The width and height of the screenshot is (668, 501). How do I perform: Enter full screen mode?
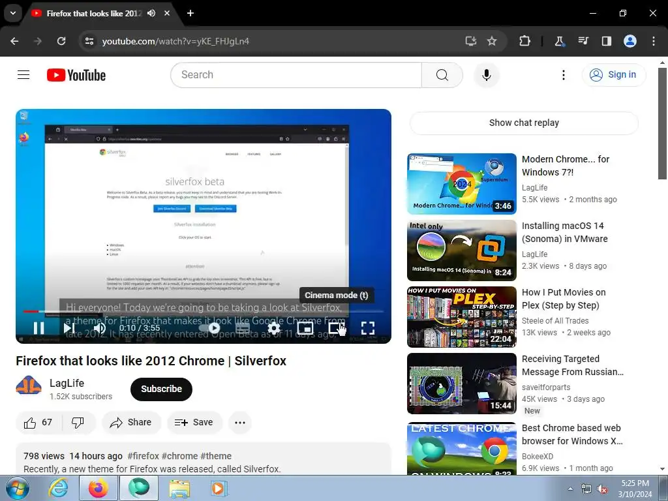tap(368, 328)
